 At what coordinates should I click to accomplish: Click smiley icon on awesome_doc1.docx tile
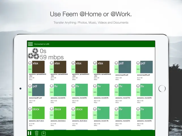[x=30, y=109]
